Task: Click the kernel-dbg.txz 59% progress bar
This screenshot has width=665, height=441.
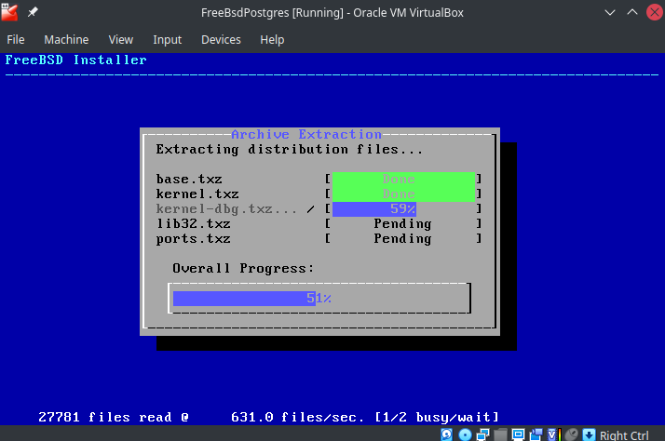Action: (403, 208)
